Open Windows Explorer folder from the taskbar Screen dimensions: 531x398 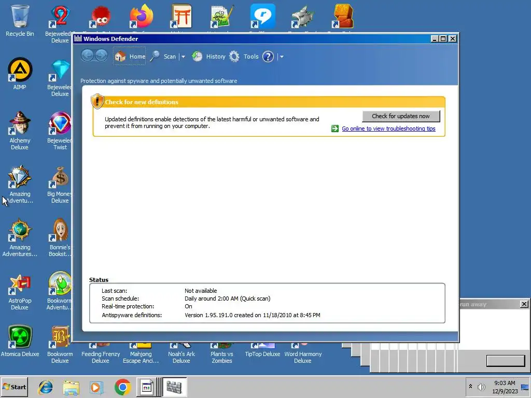click(71, 388)
